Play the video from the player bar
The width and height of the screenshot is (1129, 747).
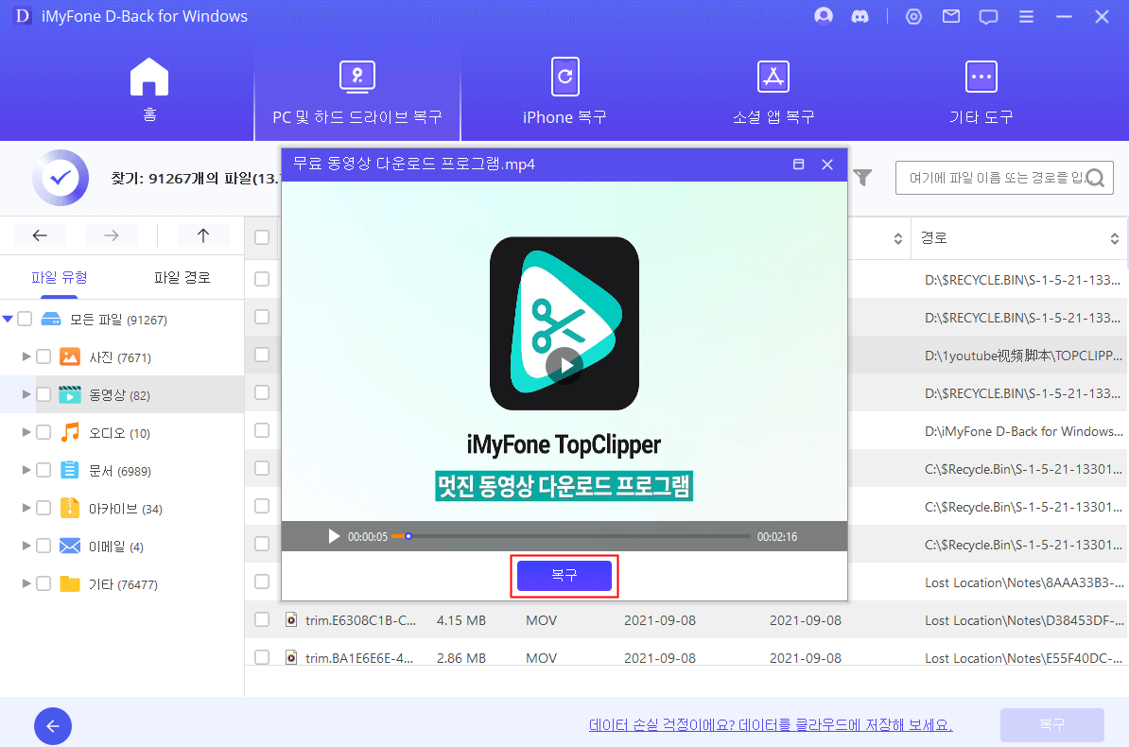click(334, 537)
